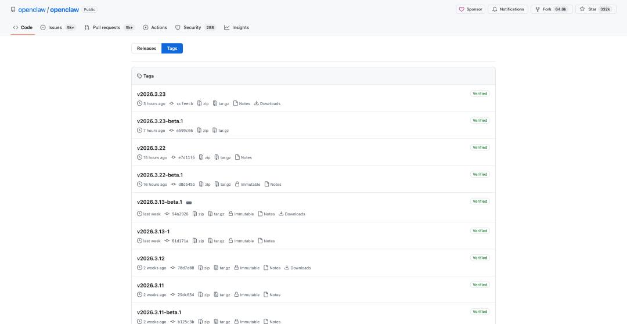The height and width of the screenshot is (324, 627).
Task: Open the Notifications button
Action: click(508, 9)
